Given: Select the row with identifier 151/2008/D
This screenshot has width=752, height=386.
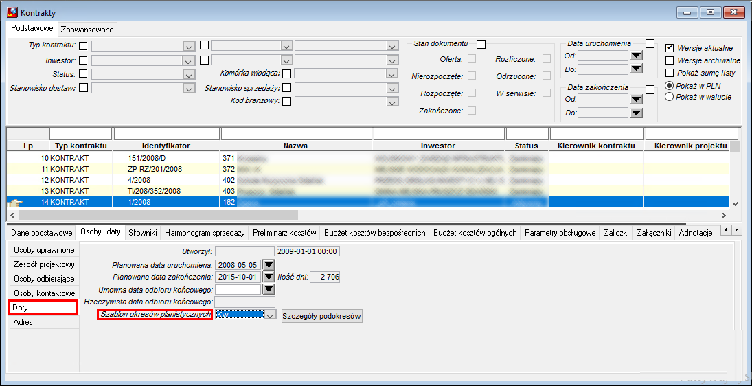Looking at the screenshot, I should point(368,158).
